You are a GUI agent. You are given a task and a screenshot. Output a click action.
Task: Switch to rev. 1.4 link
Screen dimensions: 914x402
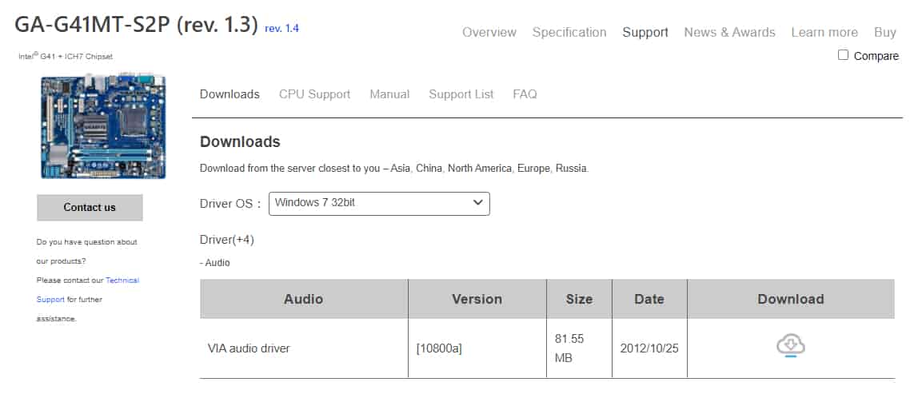(x=281, y=29)
